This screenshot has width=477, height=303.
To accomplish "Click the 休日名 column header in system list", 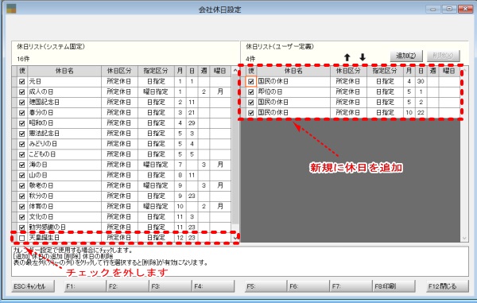I will 64,71.
